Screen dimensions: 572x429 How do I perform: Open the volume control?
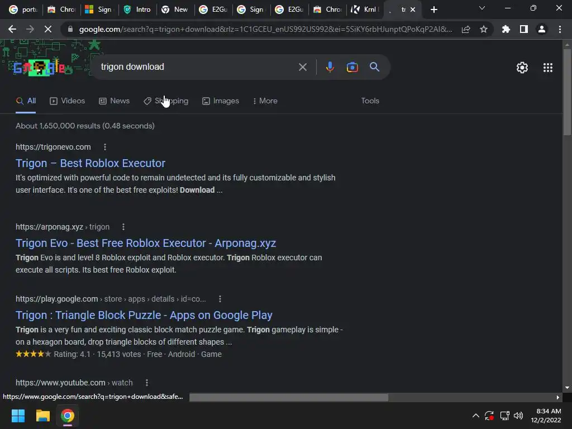tap(518, 416)
